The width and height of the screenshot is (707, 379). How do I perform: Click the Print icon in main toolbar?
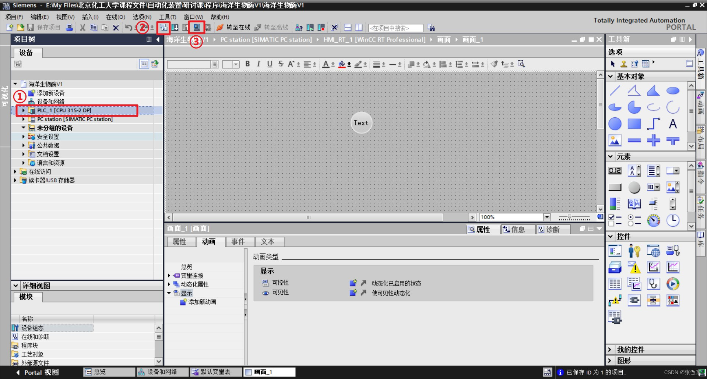[x=69, y=28]
